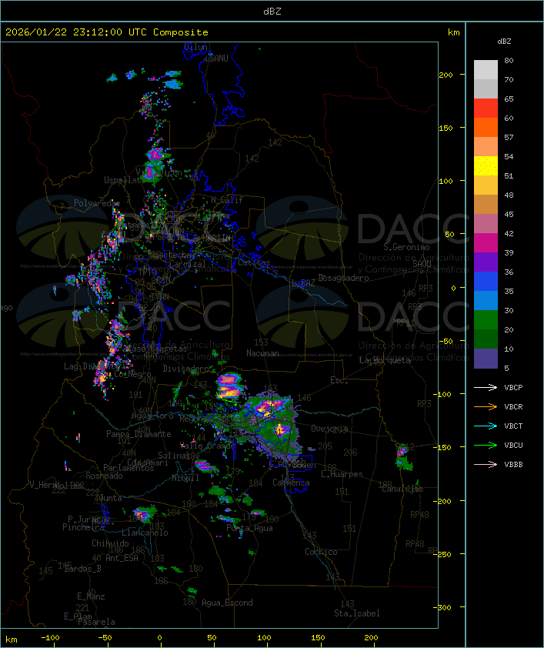This screenshot has height=648, width=544.
Task: Click the Canalejas label on the map
Action: 402,489
